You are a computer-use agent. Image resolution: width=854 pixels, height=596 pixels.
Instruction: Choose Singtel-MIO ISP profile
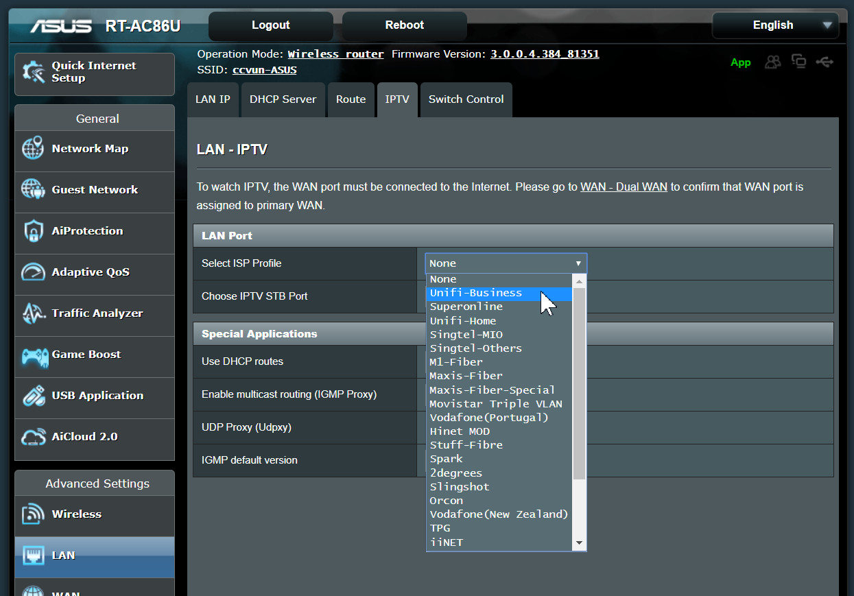tap(499, 335)
